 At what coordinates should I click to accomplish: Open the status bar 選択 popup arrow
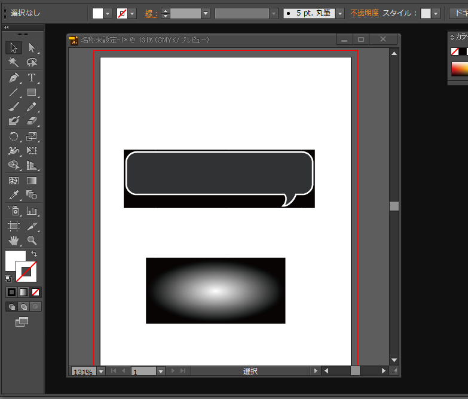[x=316, y=371]
